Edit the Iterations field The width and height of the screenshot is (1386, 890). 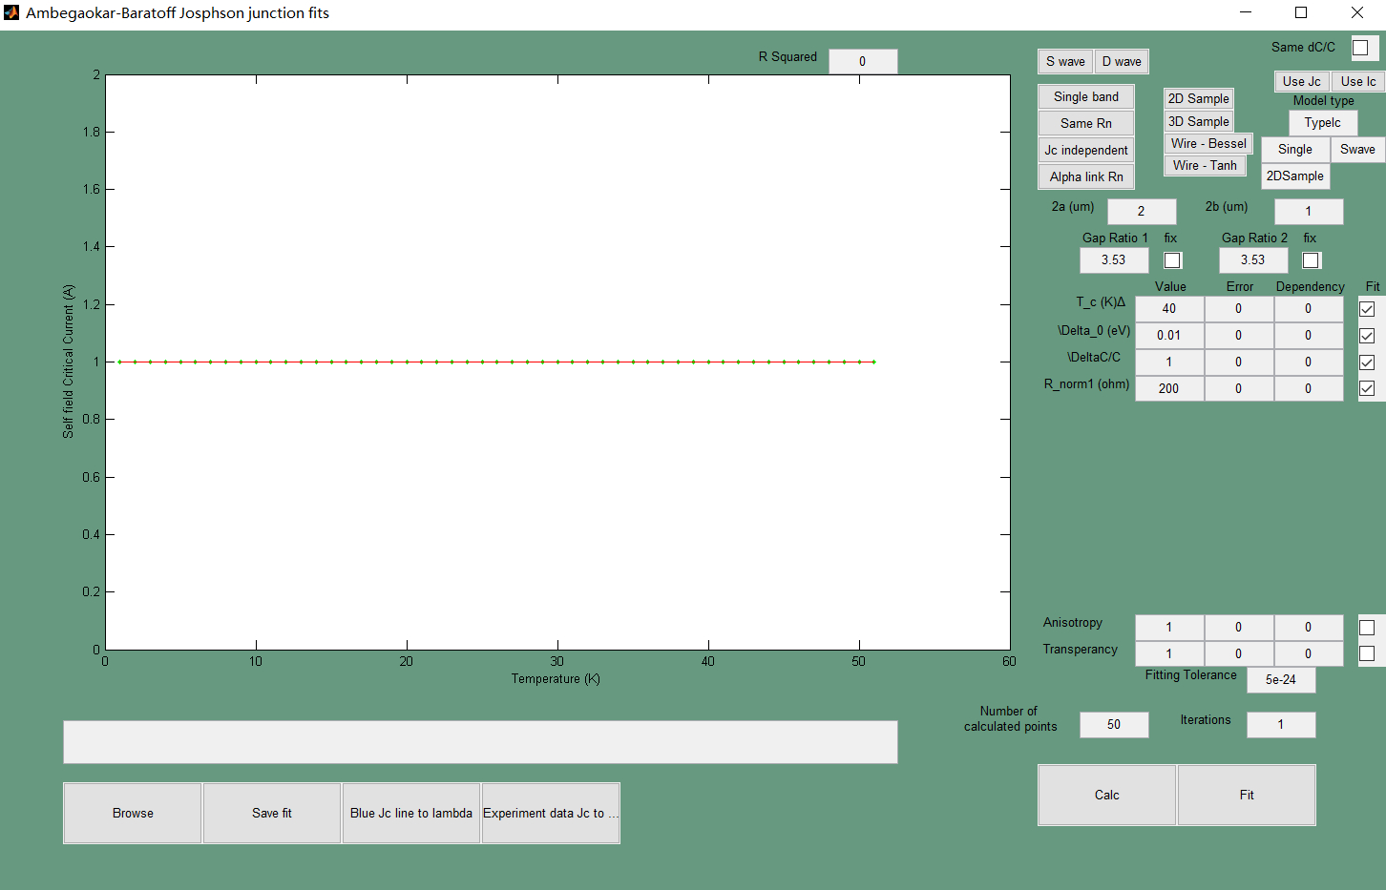pyautogui.click(x=1281, y=725)
